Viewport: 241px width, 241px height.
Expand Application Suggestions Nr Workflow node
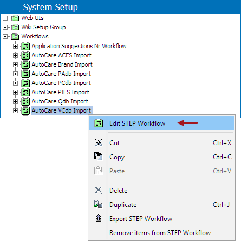click(x=15, y=47)
